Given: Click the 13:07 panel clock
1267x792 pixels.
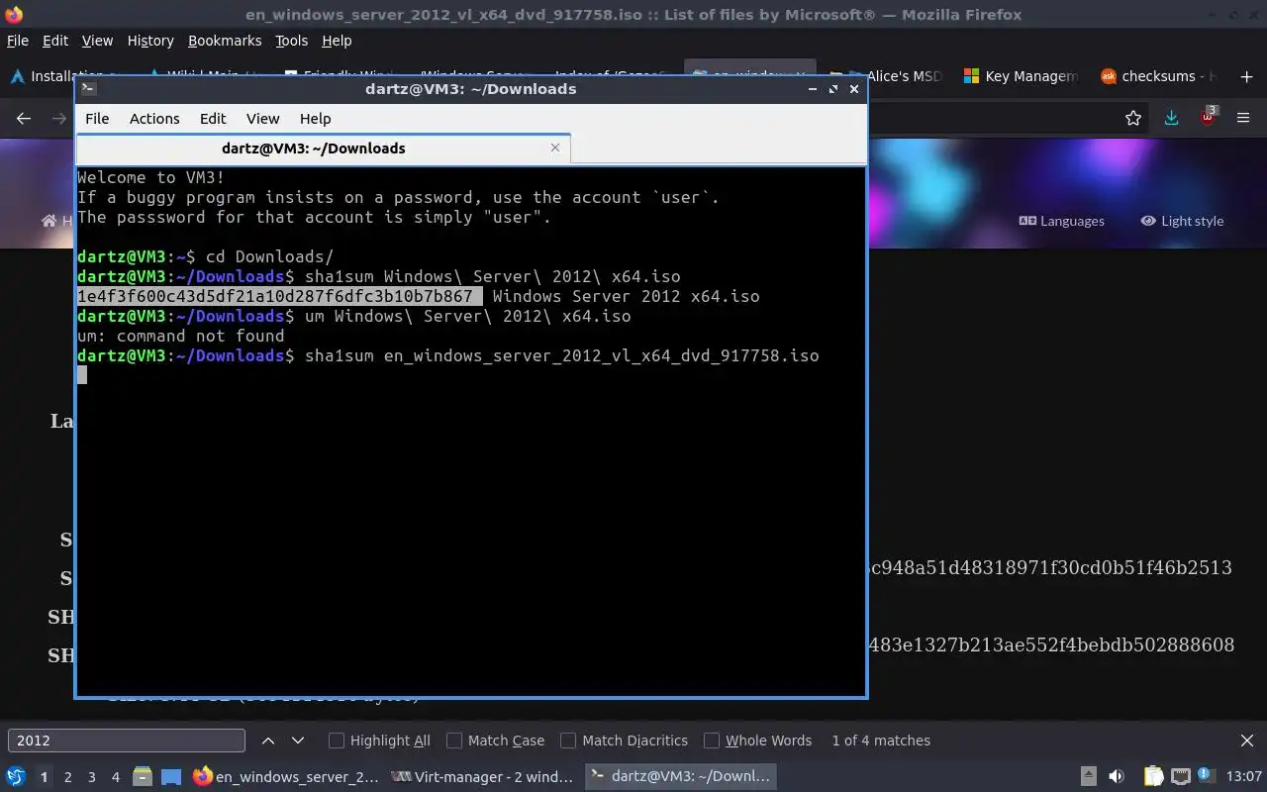Looking at the screenshot, I should point(1244,777).
